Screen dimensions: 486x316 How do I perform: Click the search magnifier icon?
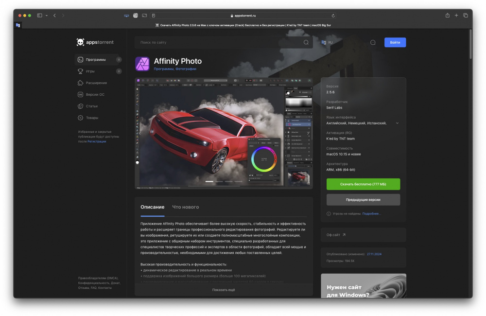[306, 42]
